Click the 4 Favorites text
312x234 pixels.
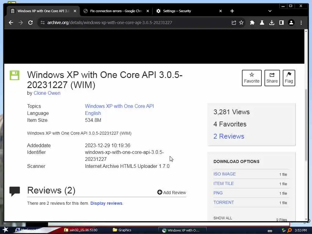pyautogui.click(x=230, y=124)
